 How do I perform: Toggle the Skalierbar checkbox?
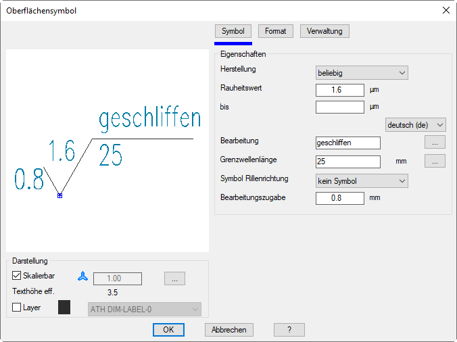pyautogui.click(x=18, y=276)
